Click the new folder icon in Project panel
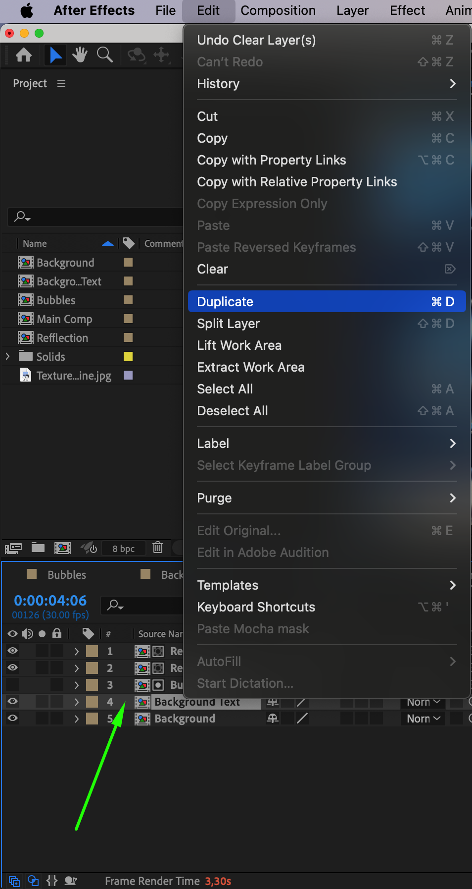This screenshot has height=889, width=472. tap(38, 548)
